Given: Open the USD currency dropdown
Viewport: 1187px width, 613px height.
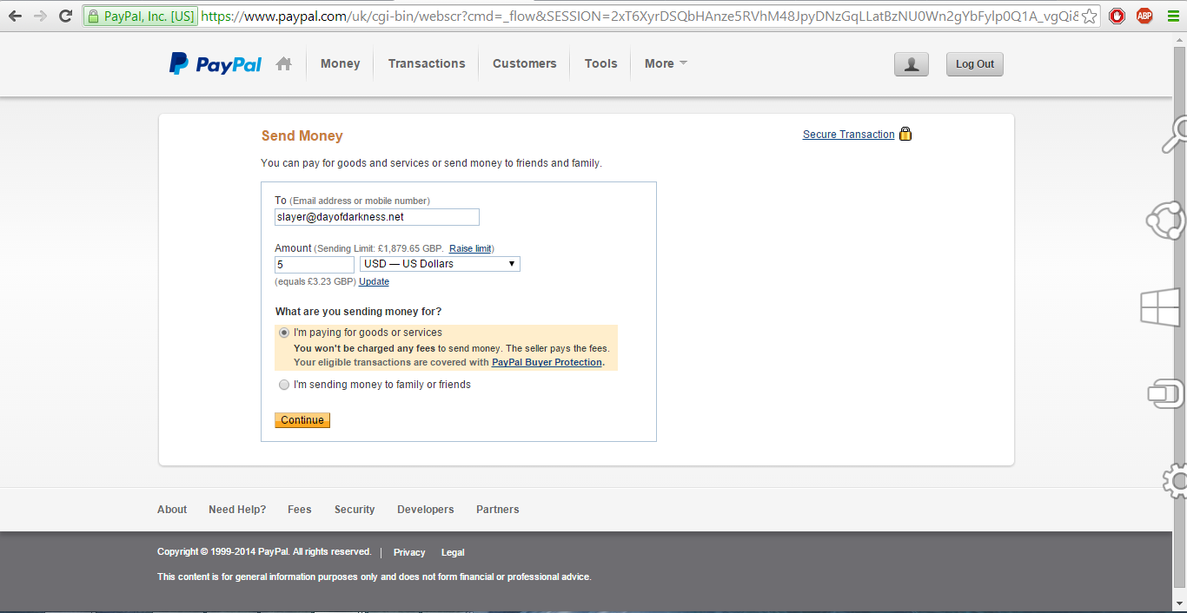Looking at the screenshot, I should coord(440,264).
